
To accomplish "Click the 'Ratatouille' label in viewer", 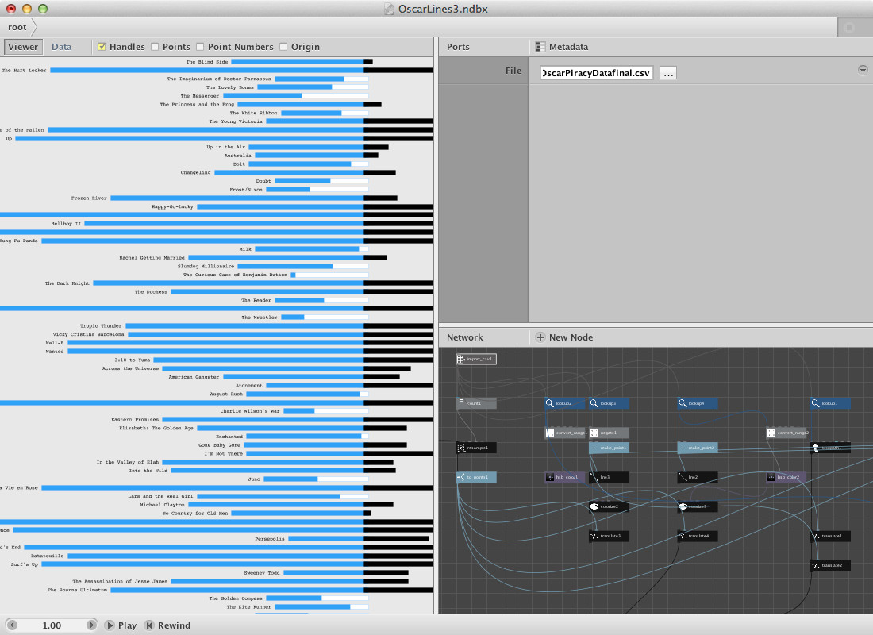I will pyautogui.click(x=48, y=556).
